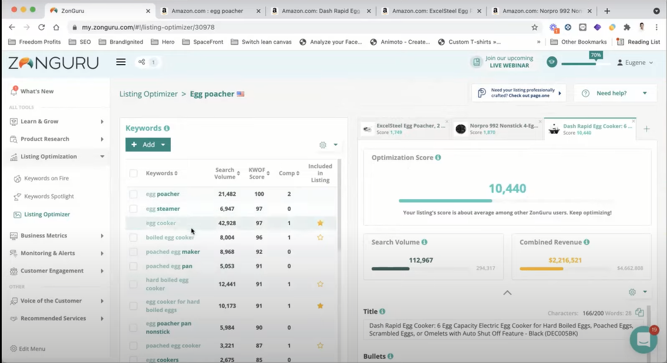Open the browser extensions puzzle icon
The height and width of the screenshot is (363, 667).
point(627,27)
